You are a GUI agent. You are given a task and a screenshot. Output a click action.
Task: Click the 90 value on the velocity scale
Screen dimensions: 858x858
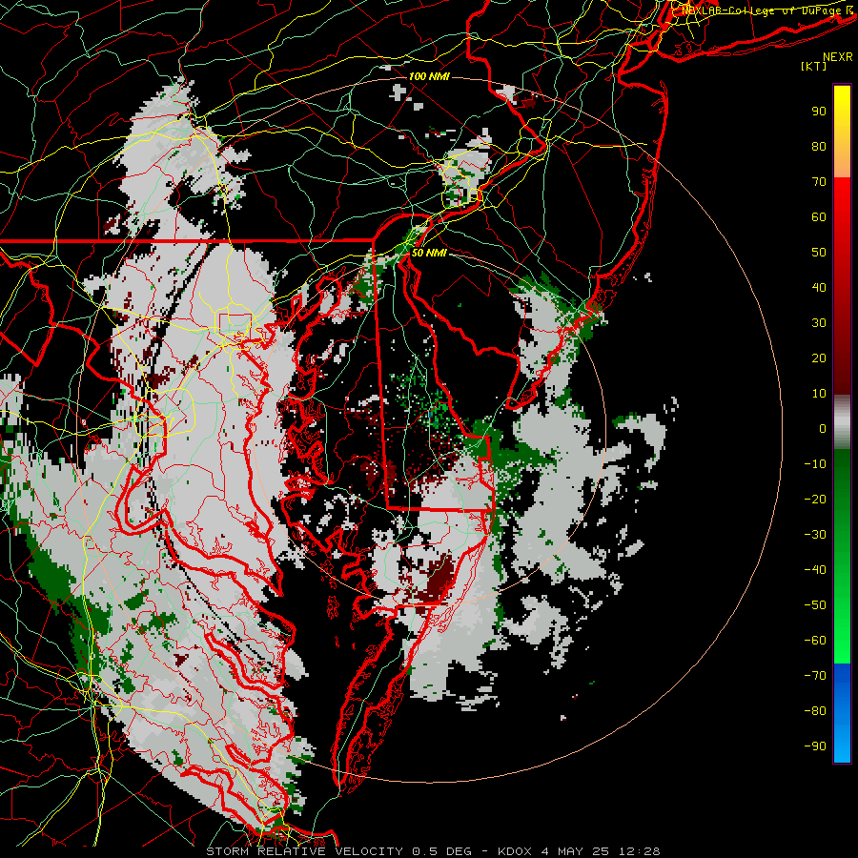click(819, 112)
